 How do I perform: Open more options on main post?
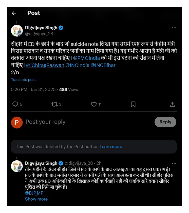[174, 28]
